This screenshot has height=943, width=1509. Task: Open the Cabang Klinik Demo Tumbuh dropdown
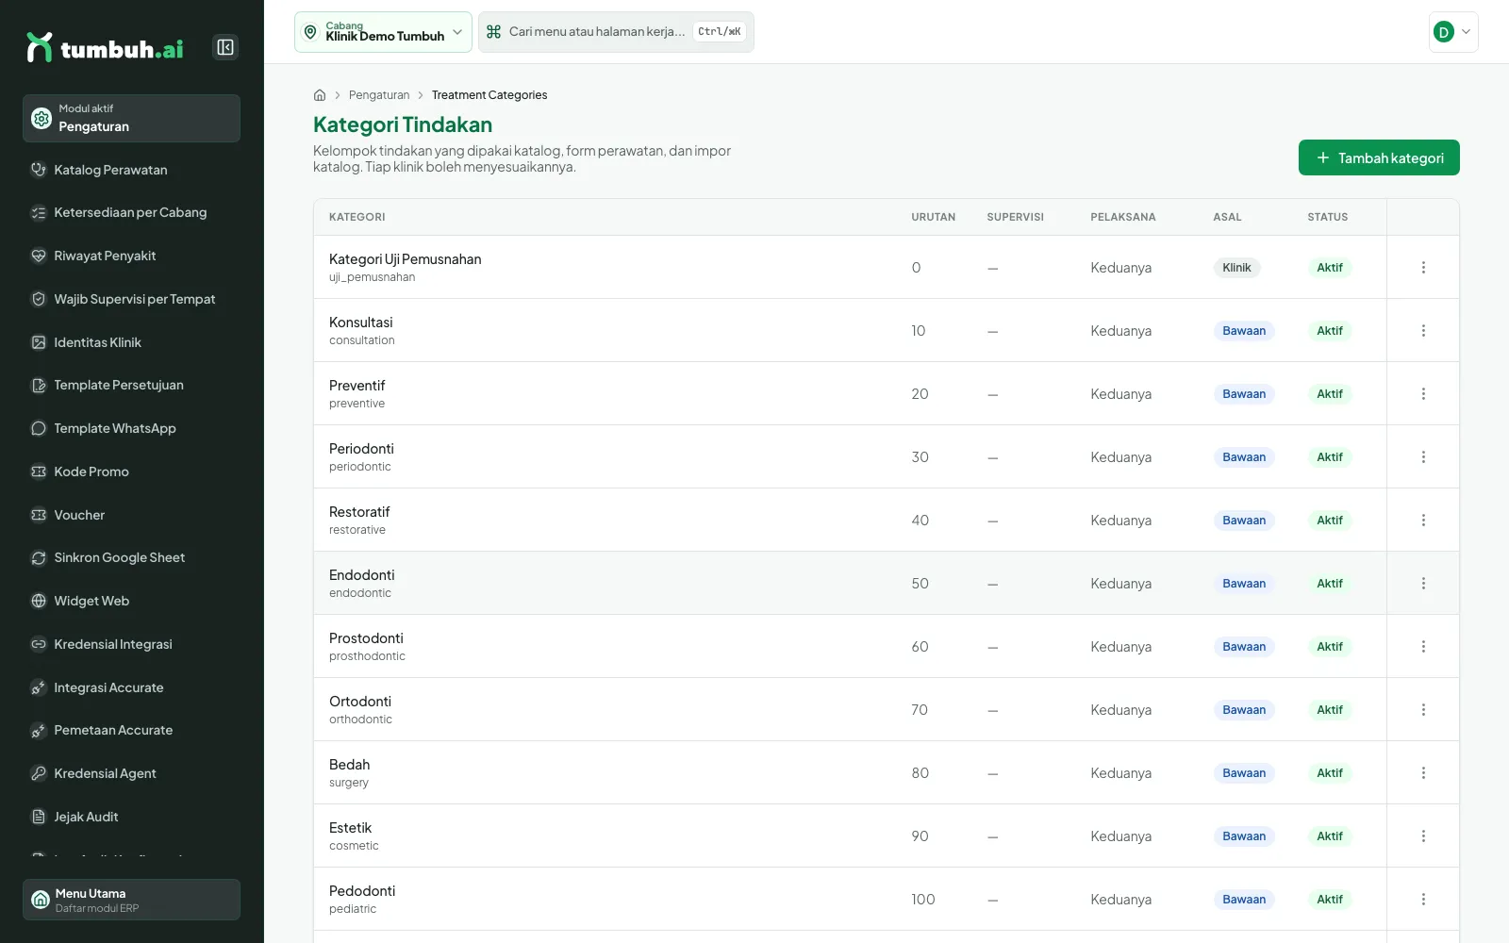(x=383, y=32)
